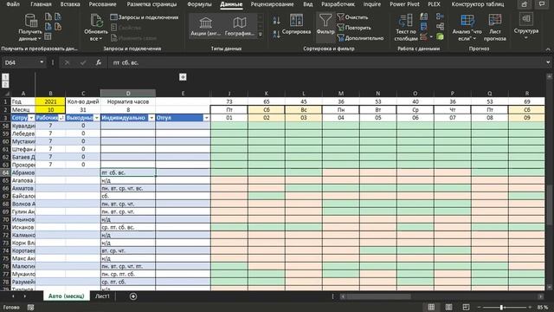Screen dimensions: 554x312
Task: Click the zoom in plus button
Action: (529, 308)
